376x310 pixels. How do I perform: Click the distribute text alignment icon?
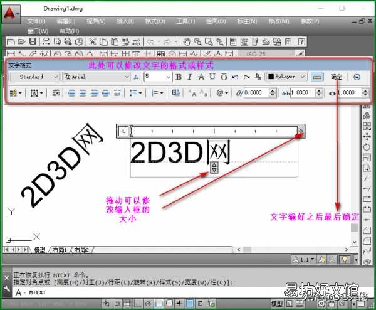(x=117, y=93)
